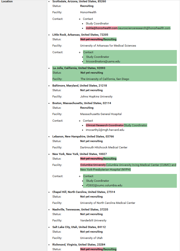Select the Richmond, Virginia location heading

coord(79,245)
